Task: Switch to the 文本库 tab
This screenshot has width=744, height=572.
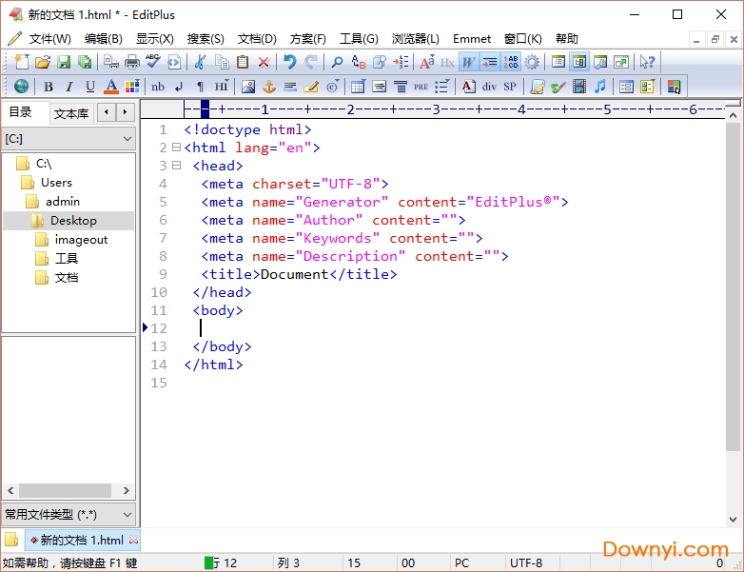Action: point(71,113)
